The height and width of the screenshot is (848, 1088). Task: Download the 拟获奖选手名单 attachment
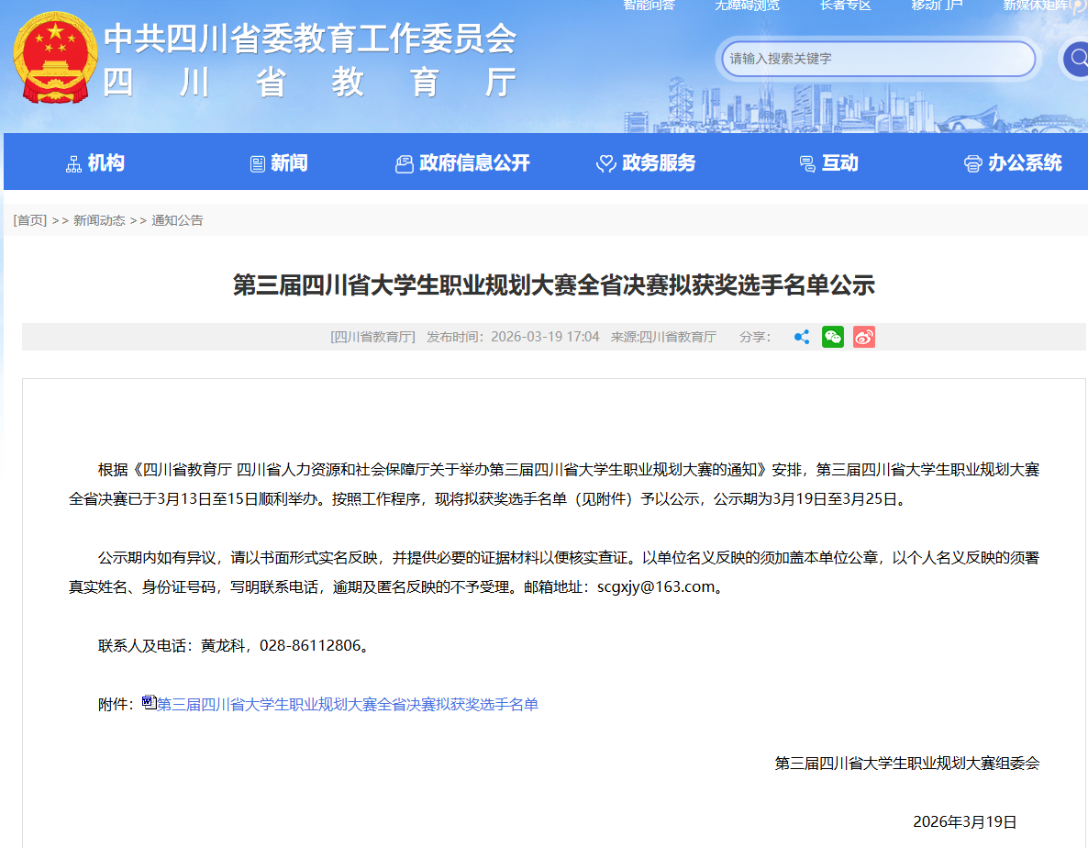point(348,705)
